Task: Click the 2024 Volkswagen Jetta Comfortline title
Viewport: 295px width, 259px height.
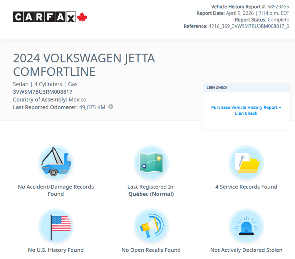Action: click(84, 65)
